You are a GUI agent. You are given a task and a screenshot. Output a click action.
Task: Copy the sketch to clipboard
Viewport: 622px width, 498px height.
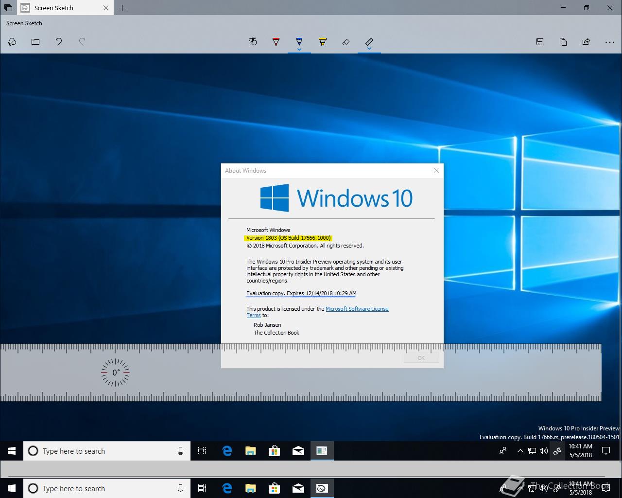click(x=563, y=42)
